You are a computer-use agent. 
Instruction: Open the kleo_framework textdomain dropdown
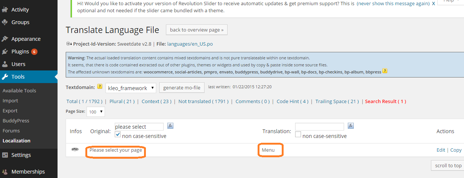point(131,88)
